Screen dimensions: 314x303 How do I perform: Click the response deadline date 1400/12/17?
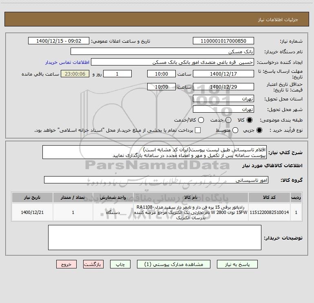(x=223, y=74)
